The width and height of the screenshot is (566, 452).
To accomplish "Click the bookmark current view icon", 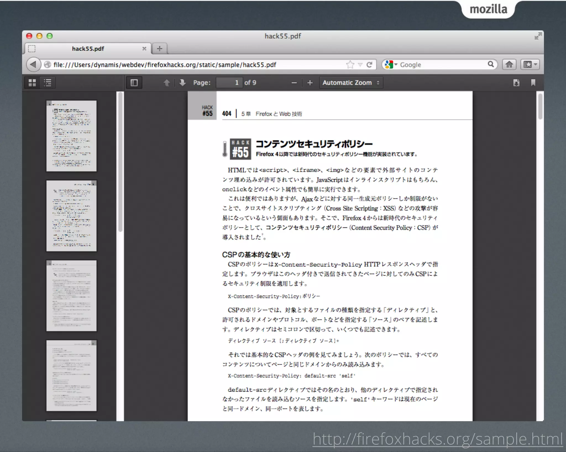I will point(533,83).
